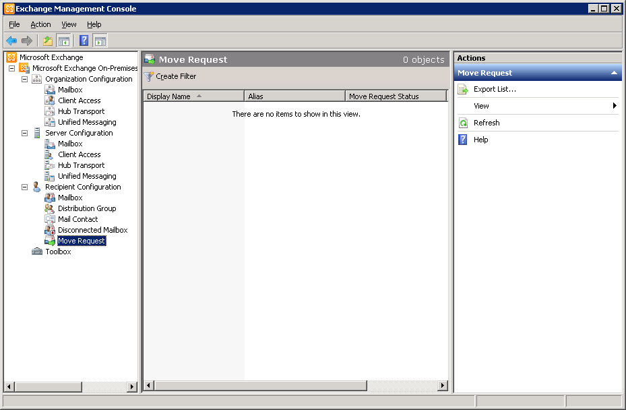
Task: Click Unified Messaging icon under Organization Configuration
Action: point(49,122)
